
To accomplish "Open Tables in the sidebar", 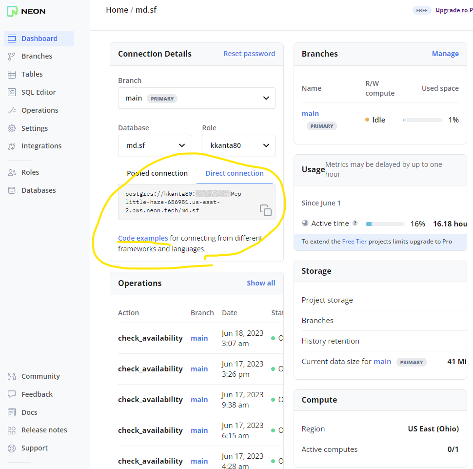I will (x=32, y=74).
